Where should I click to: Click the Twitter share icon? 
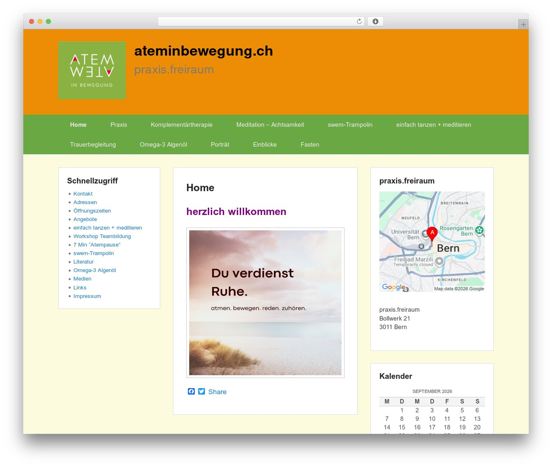click(x=201, y=392)
